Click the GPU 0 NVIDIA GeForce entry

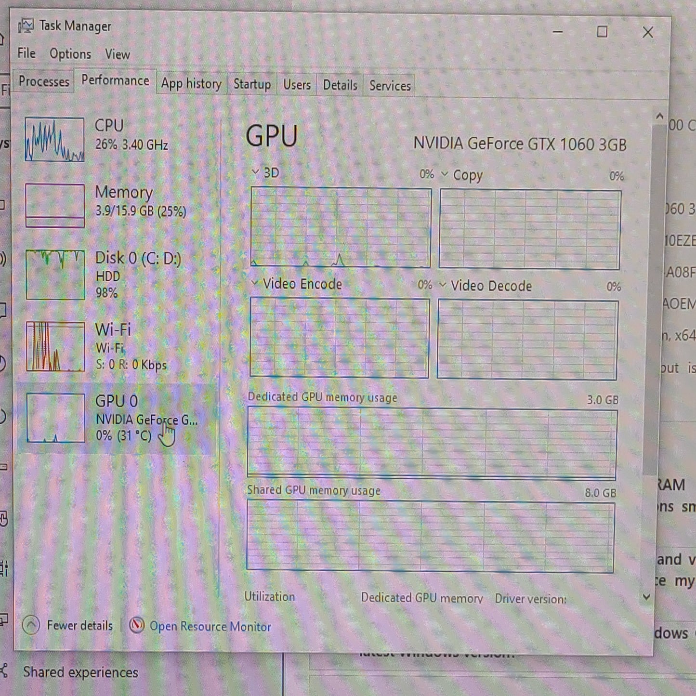pos(116,418)
